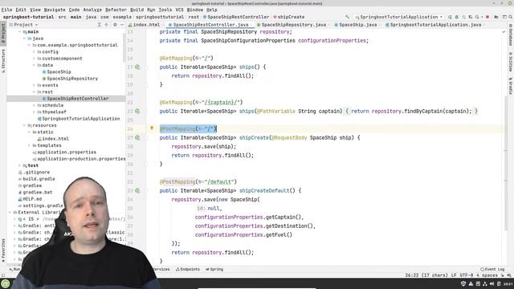Open the Endpoints tool window
Viewport: 514px width, 289px height.
click(x=187, y=269)
